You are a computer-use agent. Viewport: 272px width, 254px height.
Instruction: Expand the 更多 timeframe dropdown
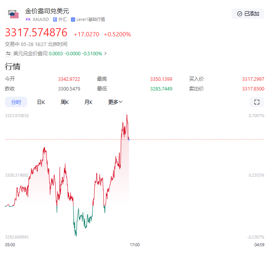(115, 102)
